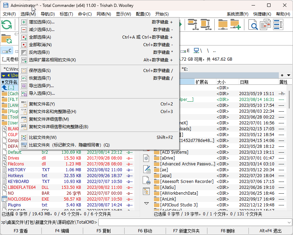Click the F8 删除 button
293x235 pixels.
click(228, 231)
